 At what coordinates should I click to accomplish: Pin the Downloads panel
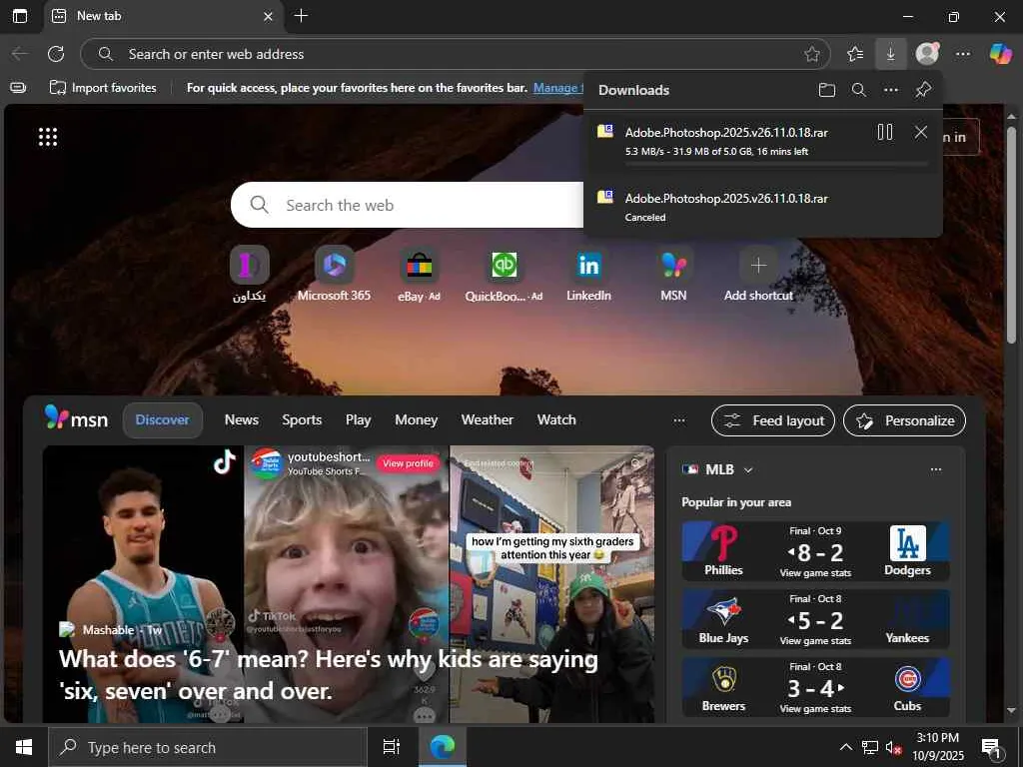point(922,90)
